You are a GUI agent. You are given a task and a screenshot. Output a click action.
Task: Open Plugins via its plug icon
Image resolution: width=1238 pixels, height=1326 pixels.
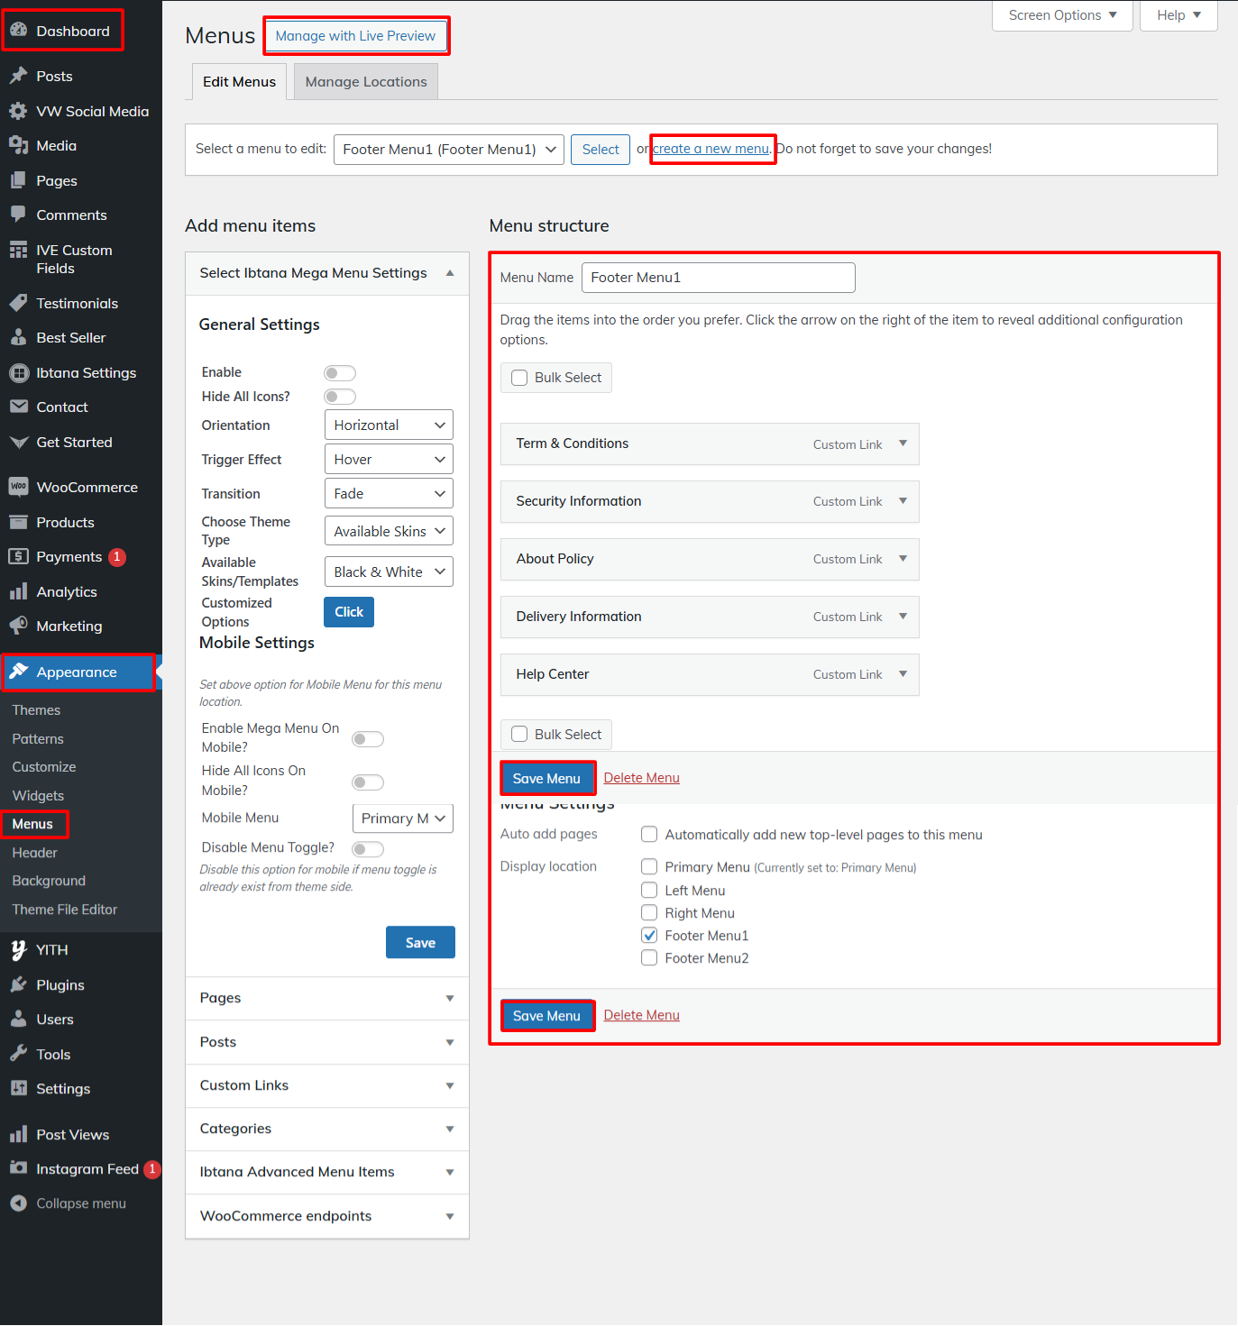(x=18, y=985)
